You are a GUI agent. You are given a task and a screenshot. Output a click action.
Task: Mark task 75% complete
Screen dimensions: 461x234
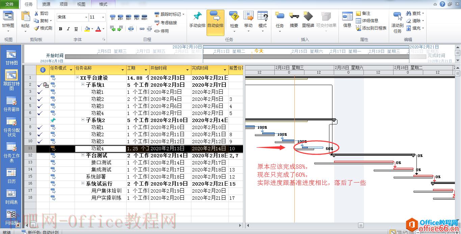(x=136, y=17)
